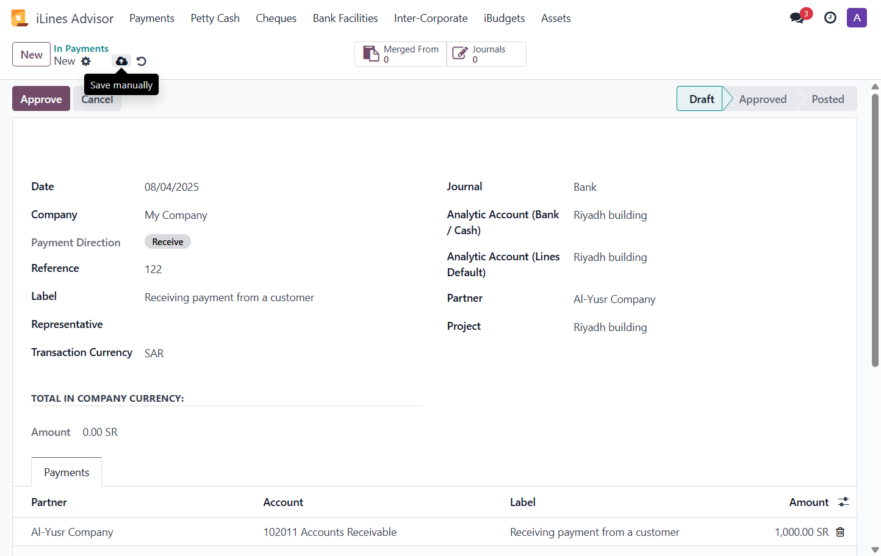
Task: Open Journals smart button
Action: click(486, 54)
